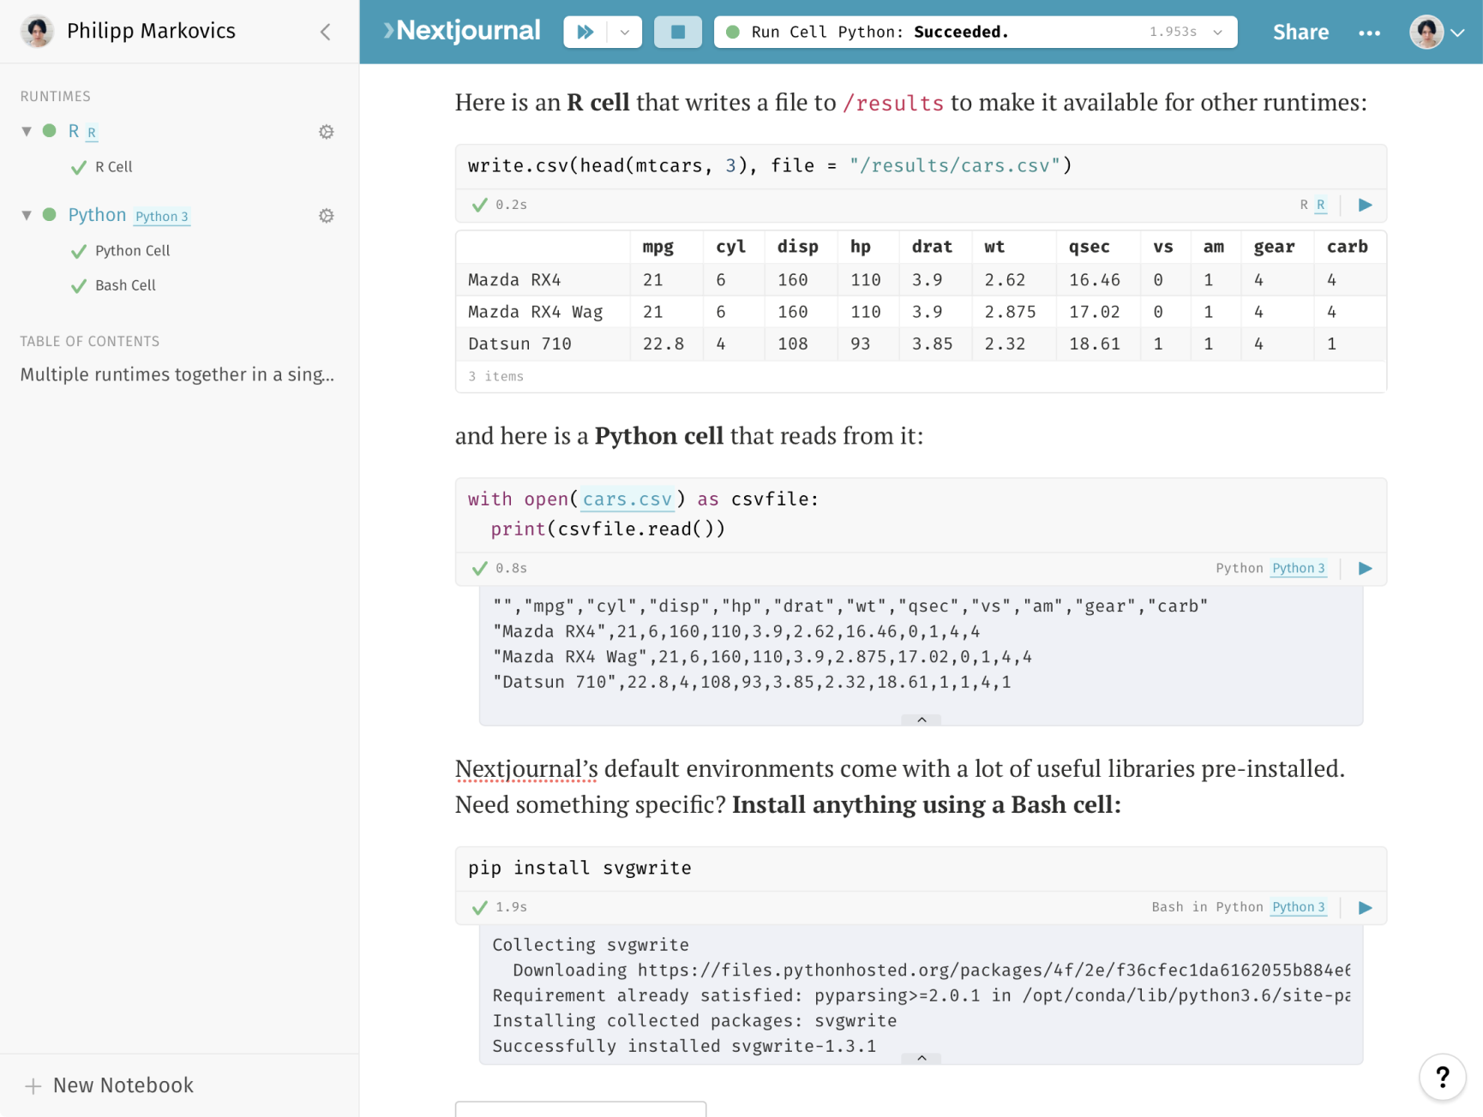Click the Share button
1483x1117 pixels.
pos(1300,33)
